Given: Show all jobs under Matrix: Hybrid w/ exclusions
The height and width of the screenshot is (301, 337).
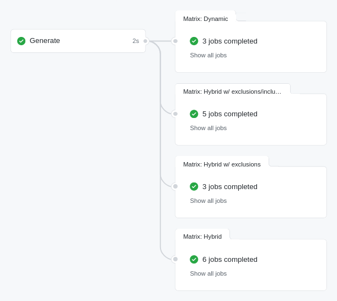Looking at the screenshot, I should tap(208, 201).
